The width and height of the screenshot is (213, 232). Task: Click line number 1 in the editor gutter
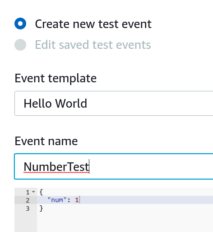[28, 192]
